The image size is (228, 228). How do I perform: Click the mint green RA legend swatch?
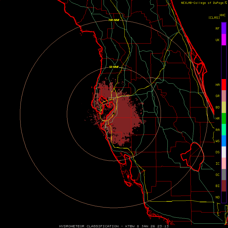point(224,130)
